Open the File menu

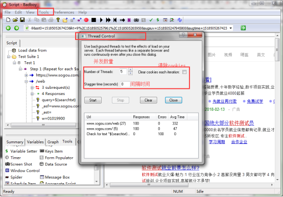click(x=7, y=12)
